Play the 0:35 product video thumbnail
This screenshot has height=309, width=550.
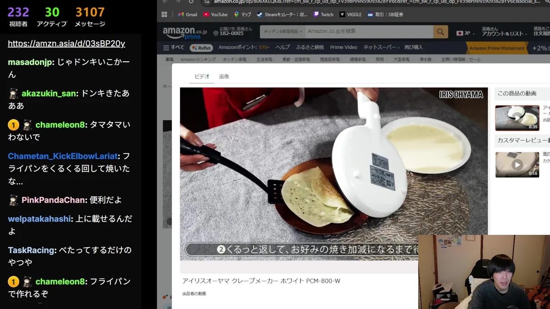[x=517, y=118]
